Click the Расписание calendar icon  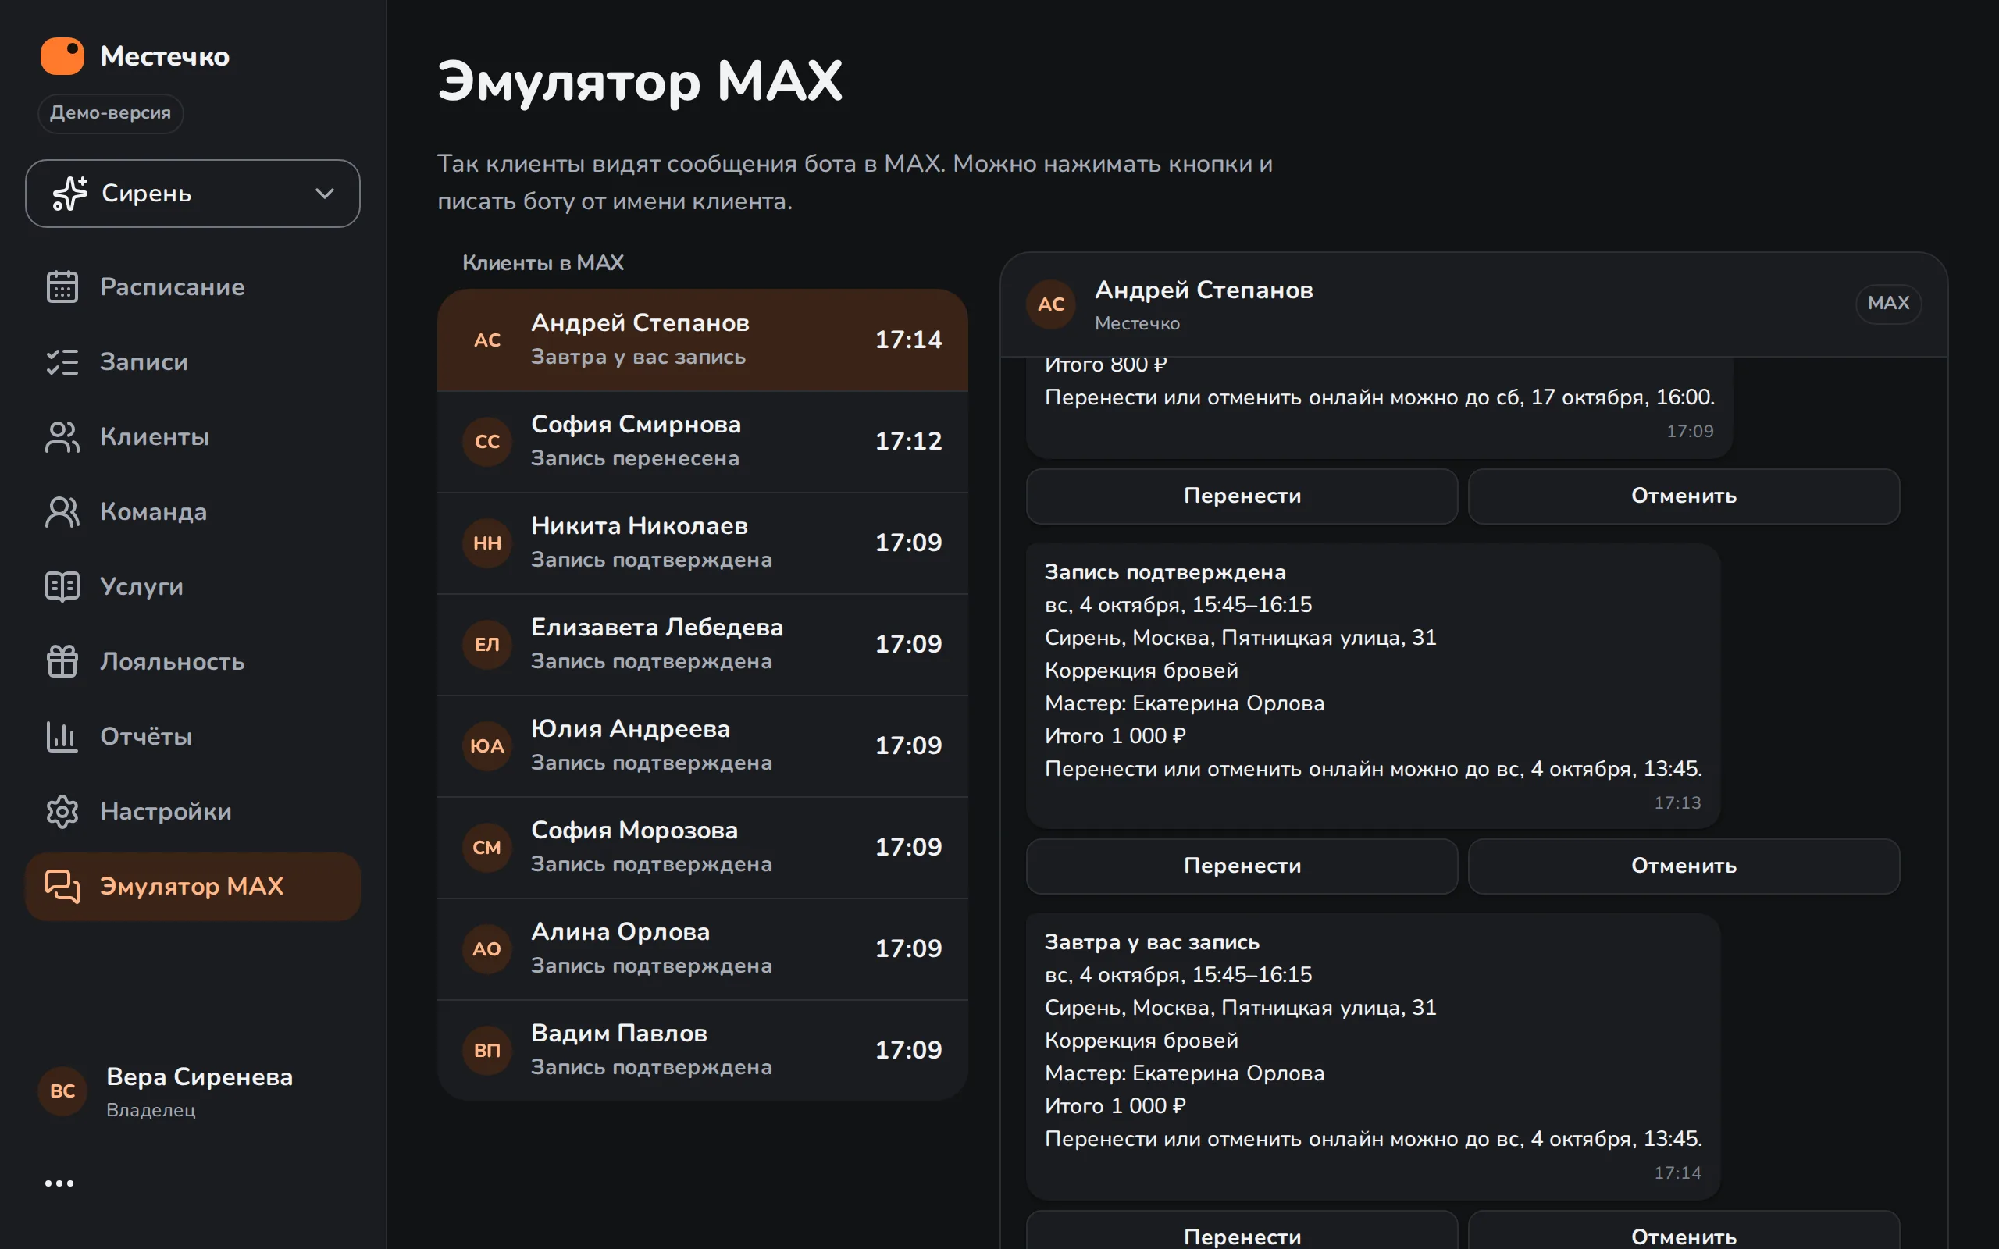62,286
